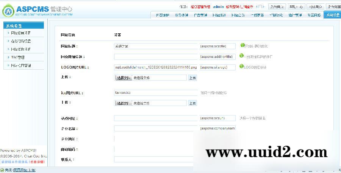Click the LOGO图片URL input field
This screenshot has width=341, height=173.
[x=156, y=67]
